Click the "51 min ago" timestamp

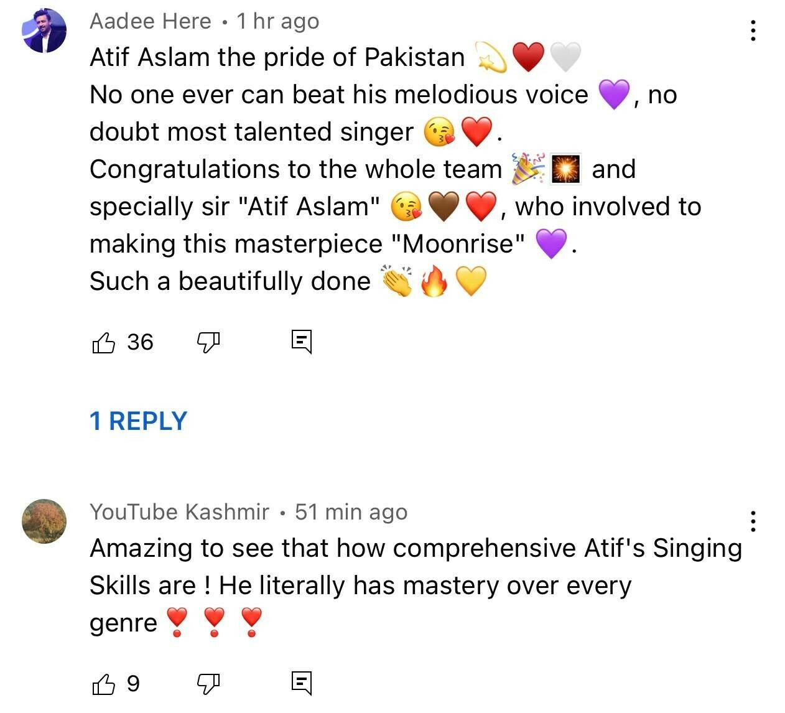(x=351, y=512)
